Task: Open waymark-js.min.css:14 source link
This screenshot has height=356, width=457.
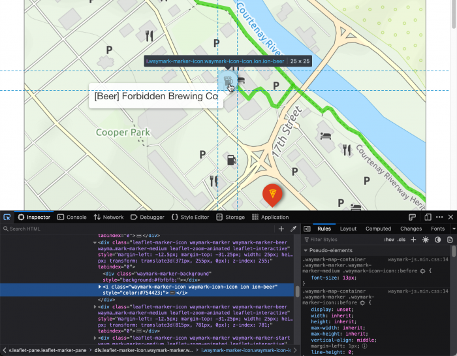Action: [418, 259]
